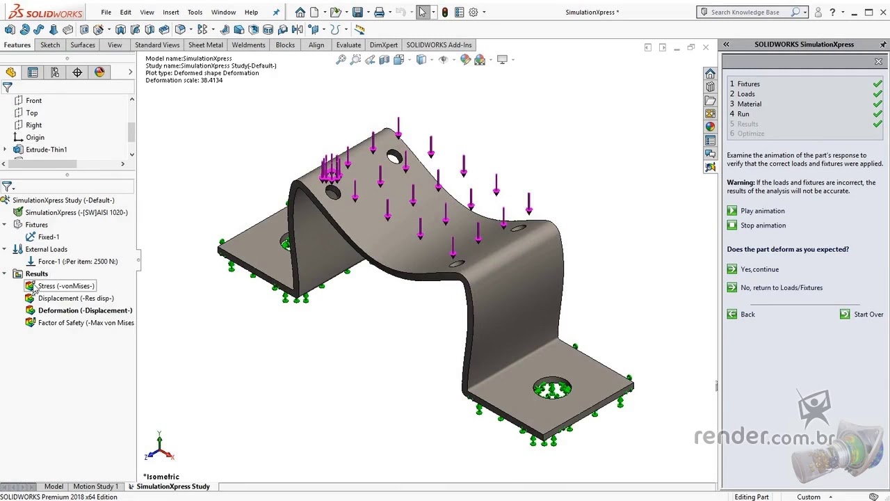Click the Select cursor tool
Screen dimensions: 890x501
point(423,12)
